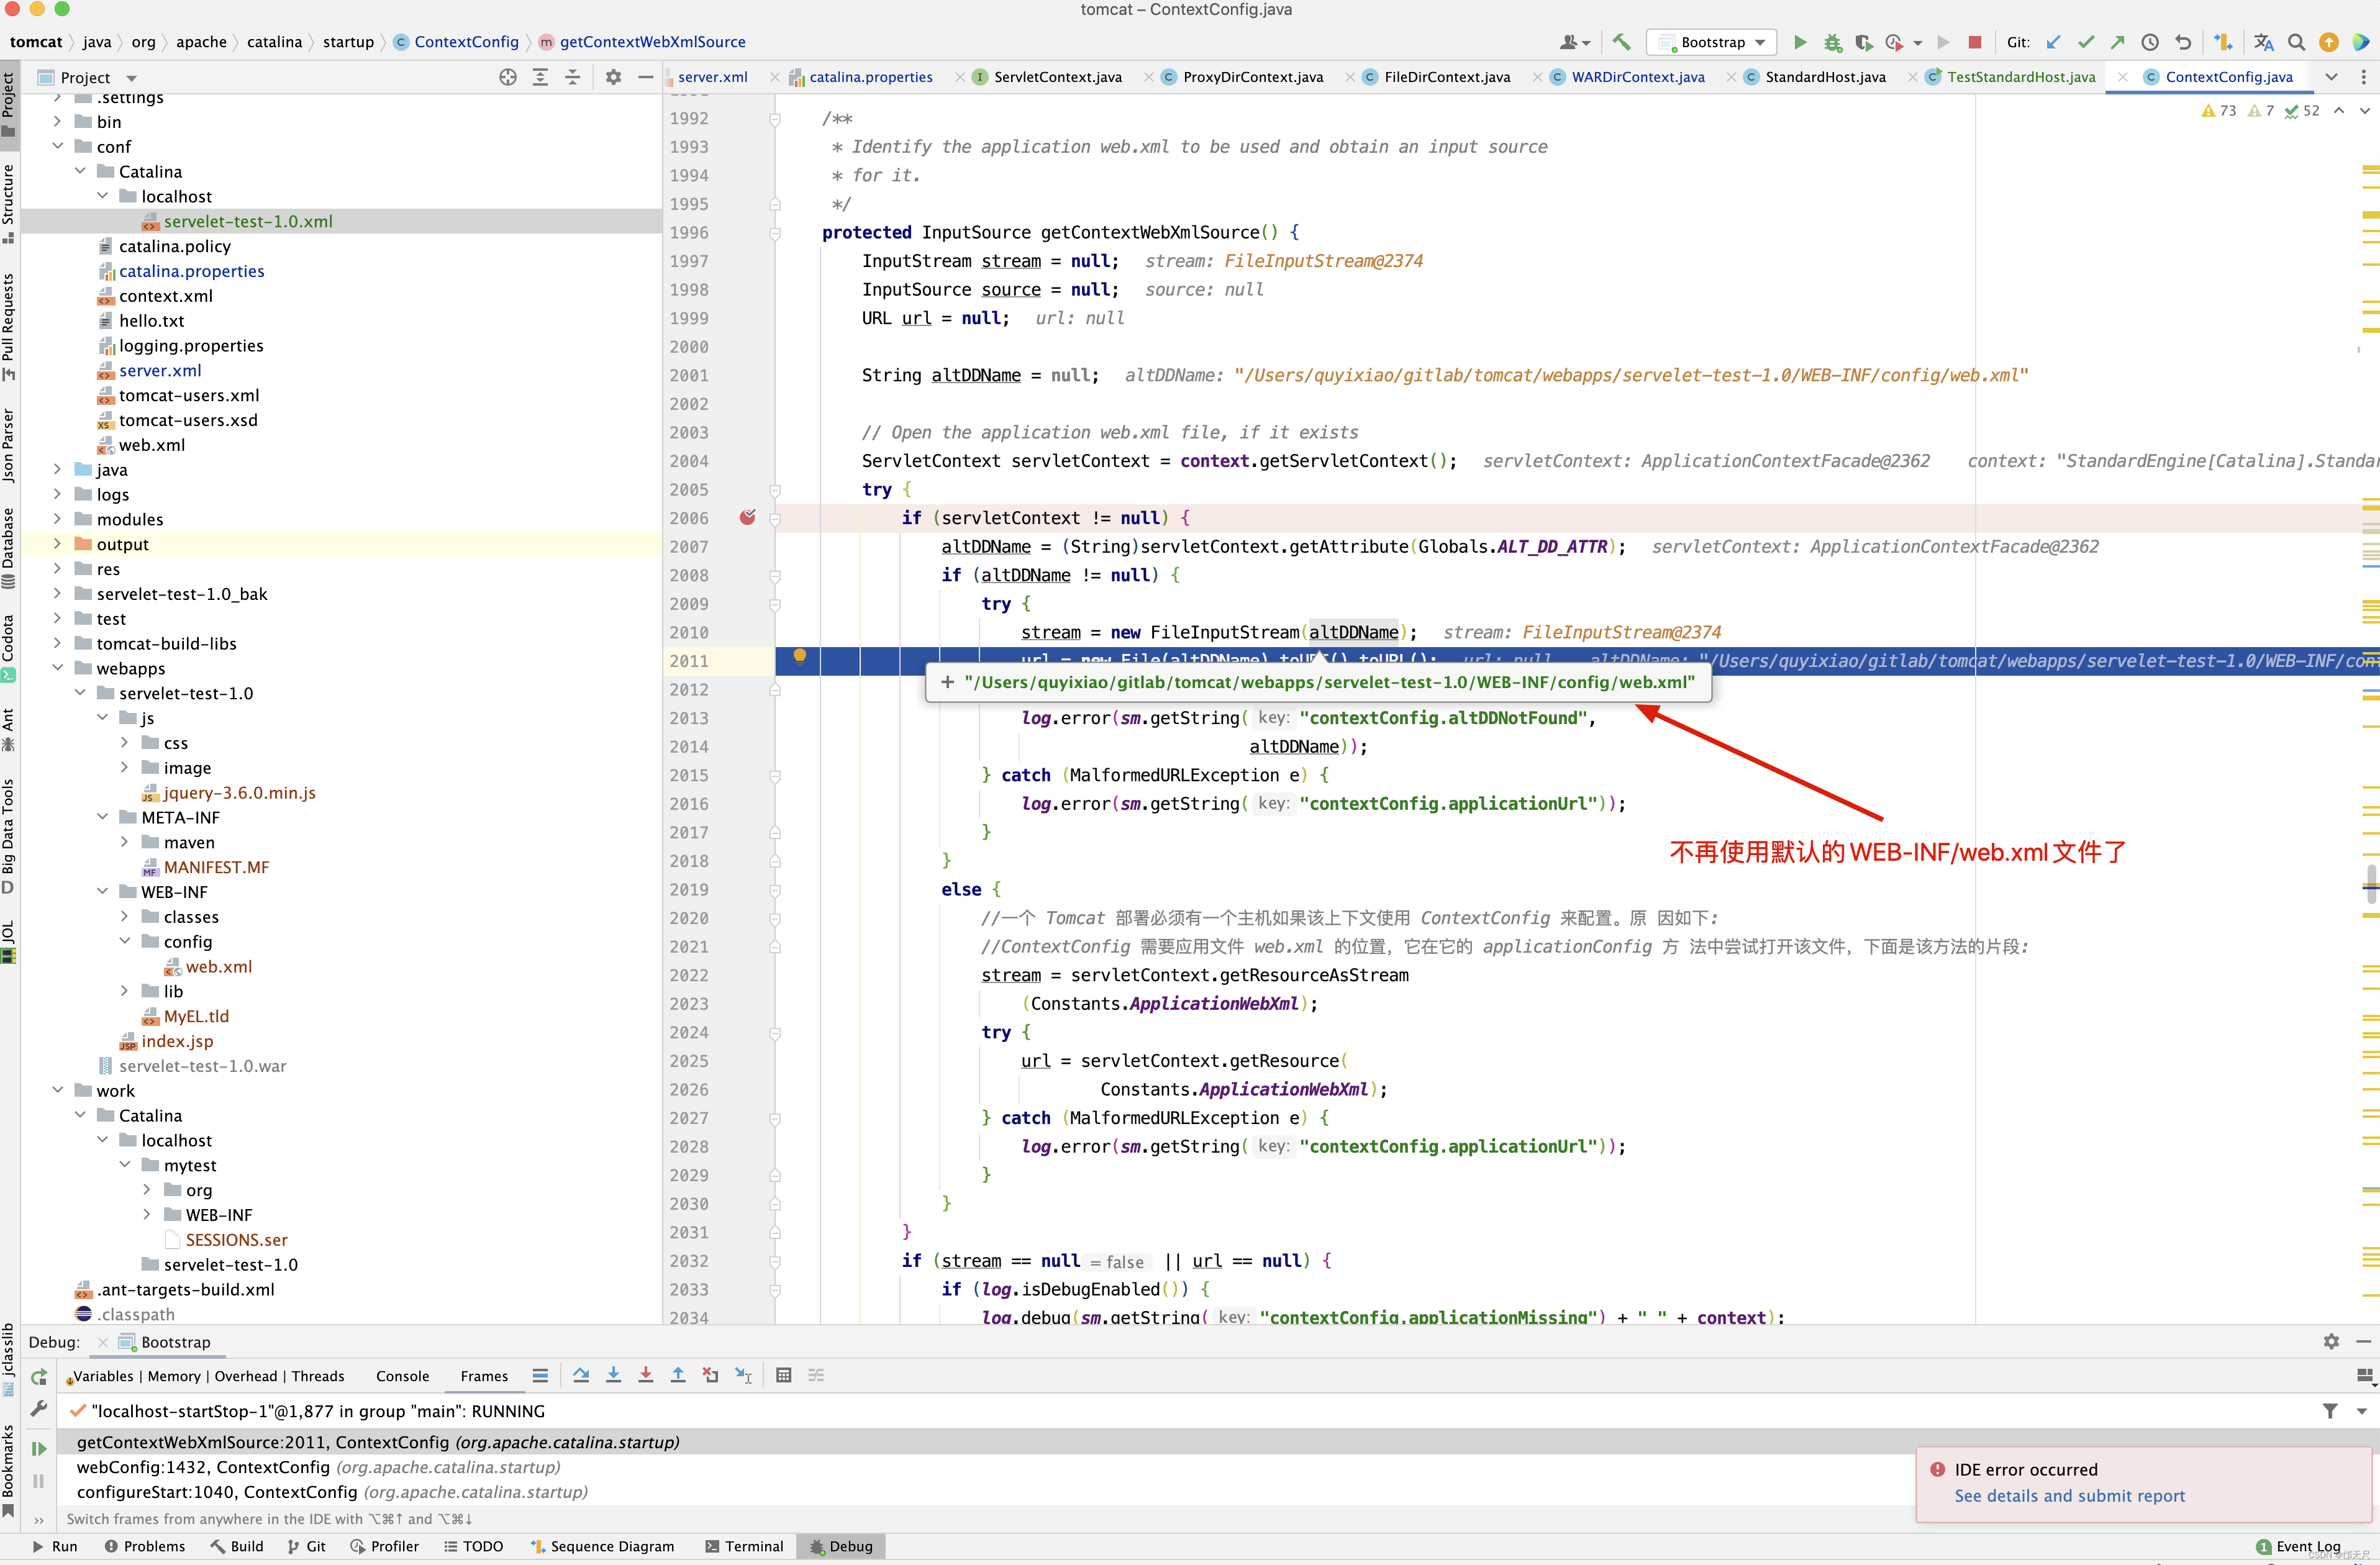Click the Evaluate Expression calculator icon
The height and width of the screenshot is (1565, 2380).
tap(783, 1376)
